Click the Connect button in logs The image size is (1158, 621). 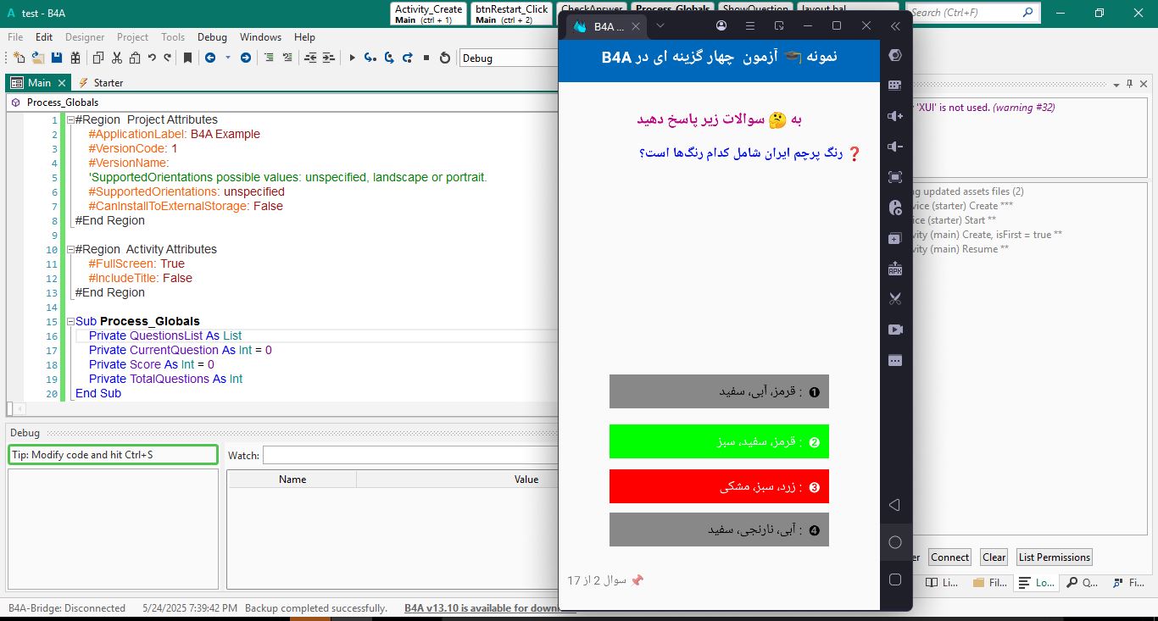(x=949, y=557)
